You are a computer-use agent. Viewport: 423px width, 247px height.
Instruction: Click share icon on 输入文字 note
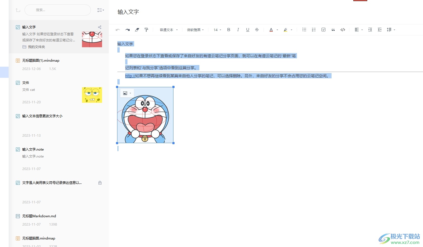pos(100,27)
